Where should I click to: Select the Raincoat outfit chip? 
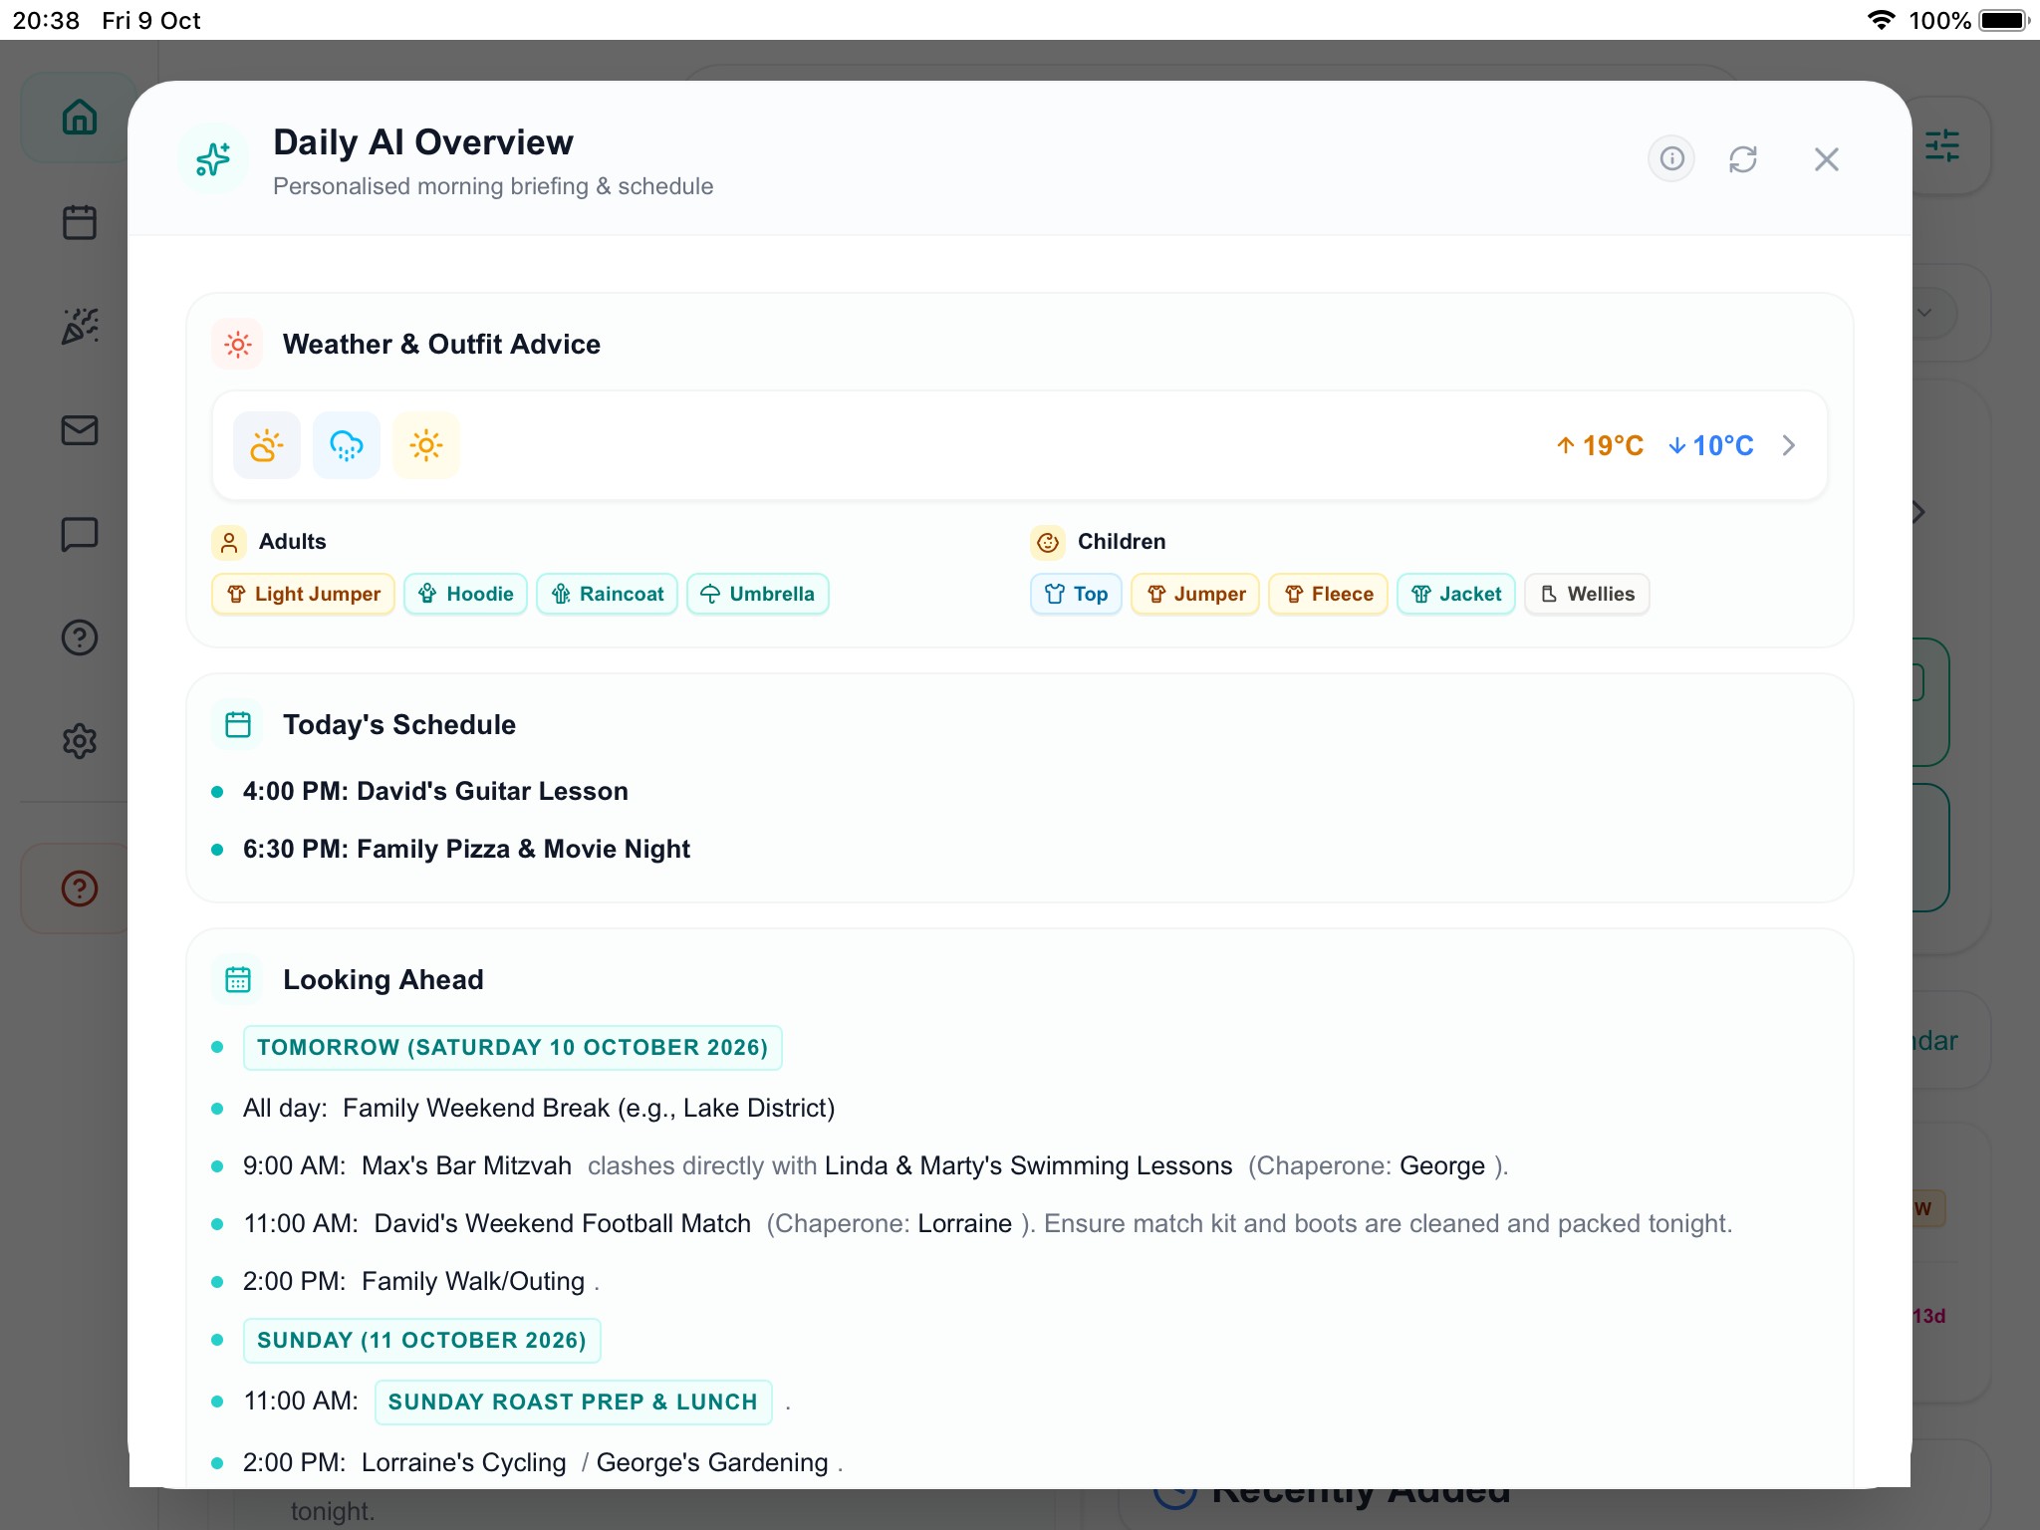coord(608,594)
